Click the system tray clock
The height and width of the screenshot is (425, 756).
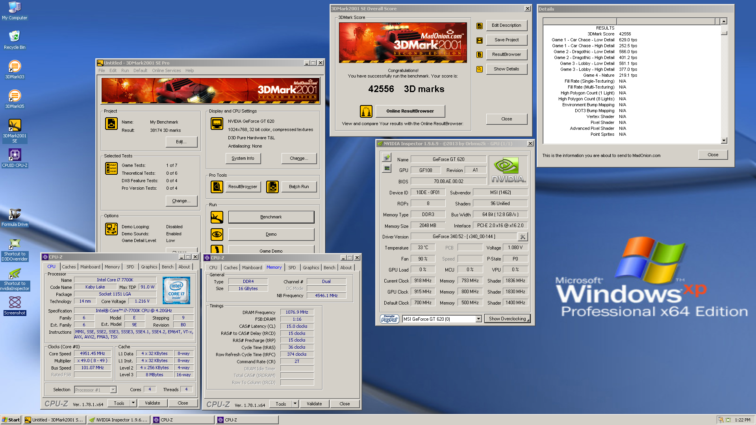(742, 420)
